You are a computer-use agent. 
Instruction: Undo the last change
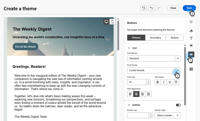coord(151,8)
